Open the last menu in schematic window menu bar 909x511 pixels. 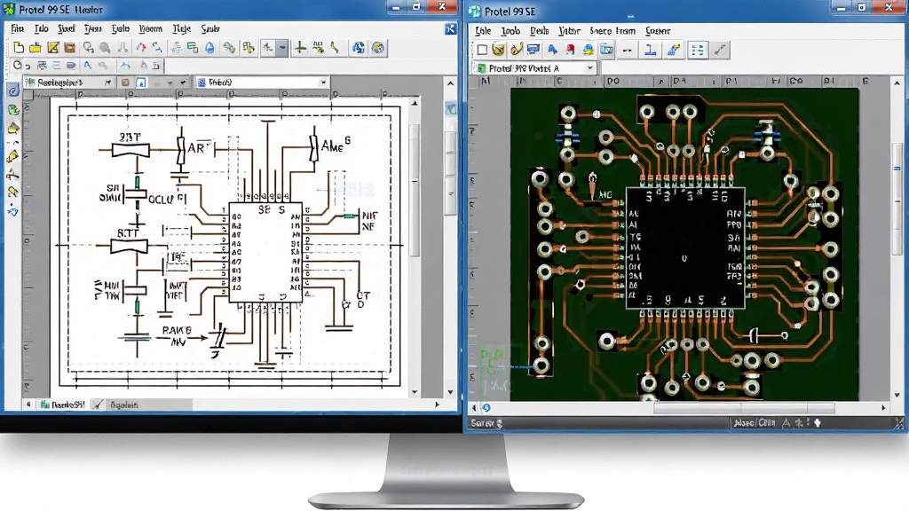pos(209,28)
